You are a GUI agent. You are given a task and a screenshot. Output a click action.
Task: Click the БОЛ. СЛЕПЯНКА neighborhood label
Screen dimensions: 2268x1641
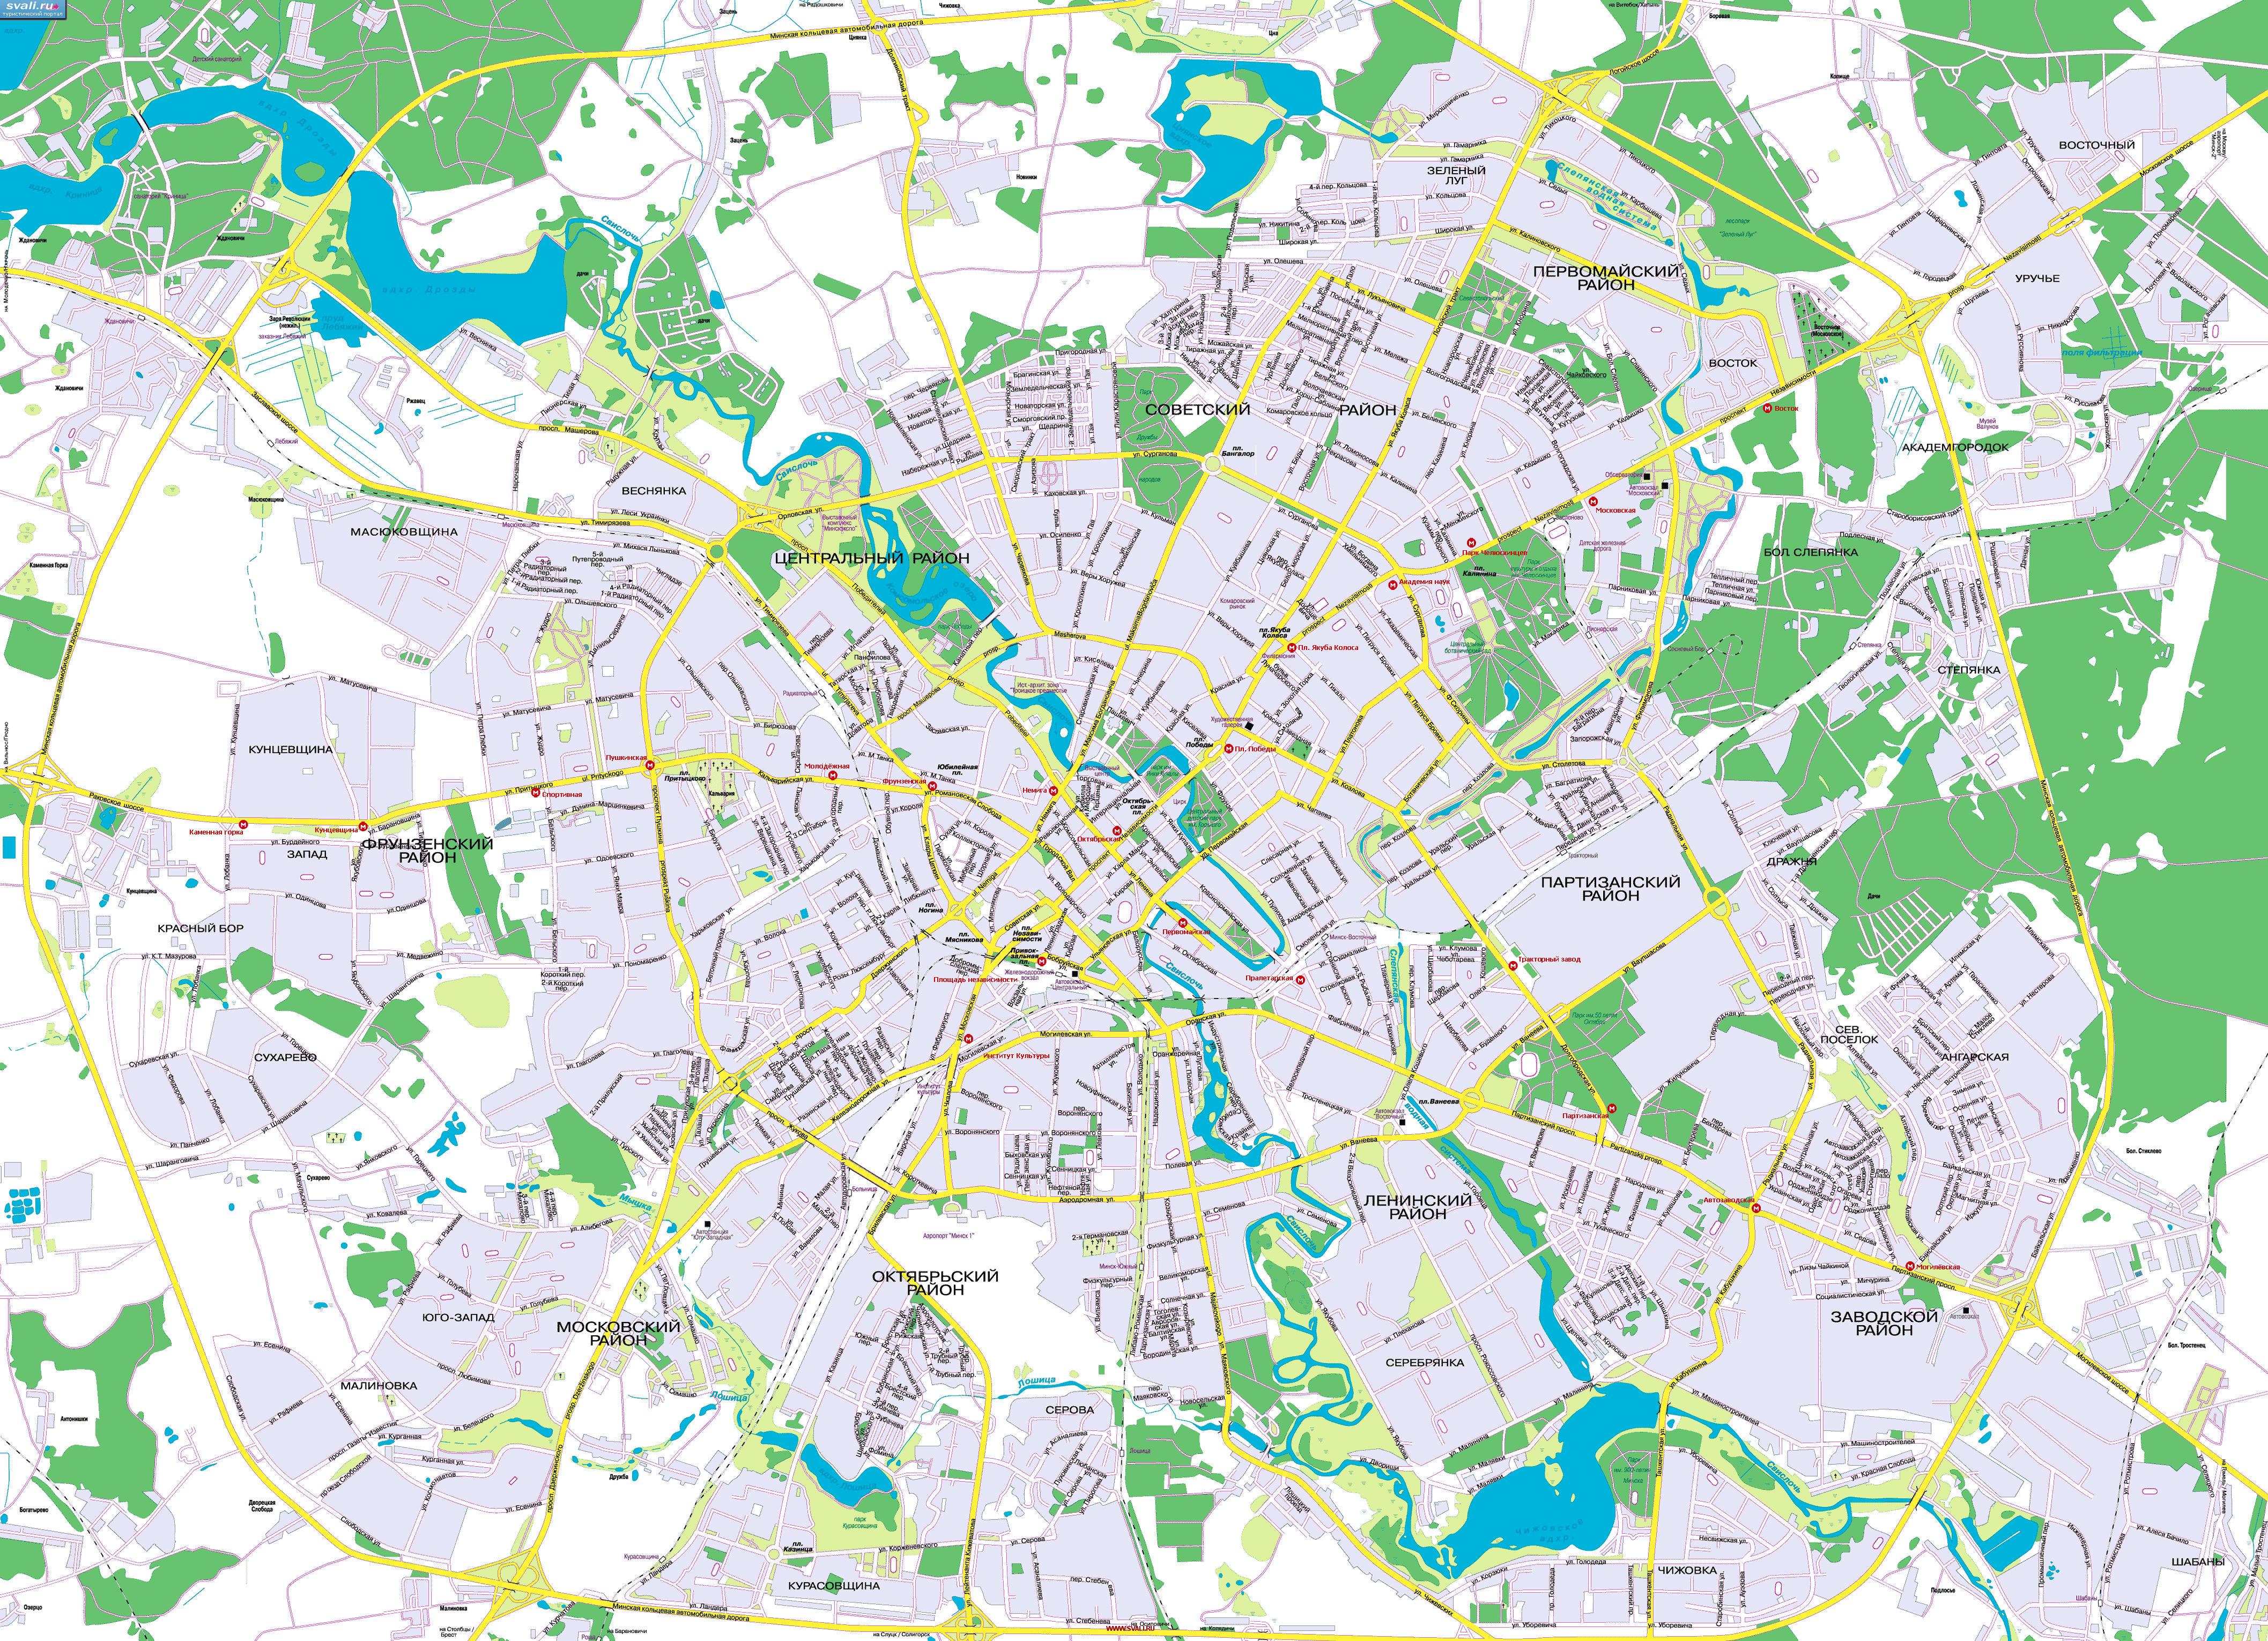coord(1811,552)
